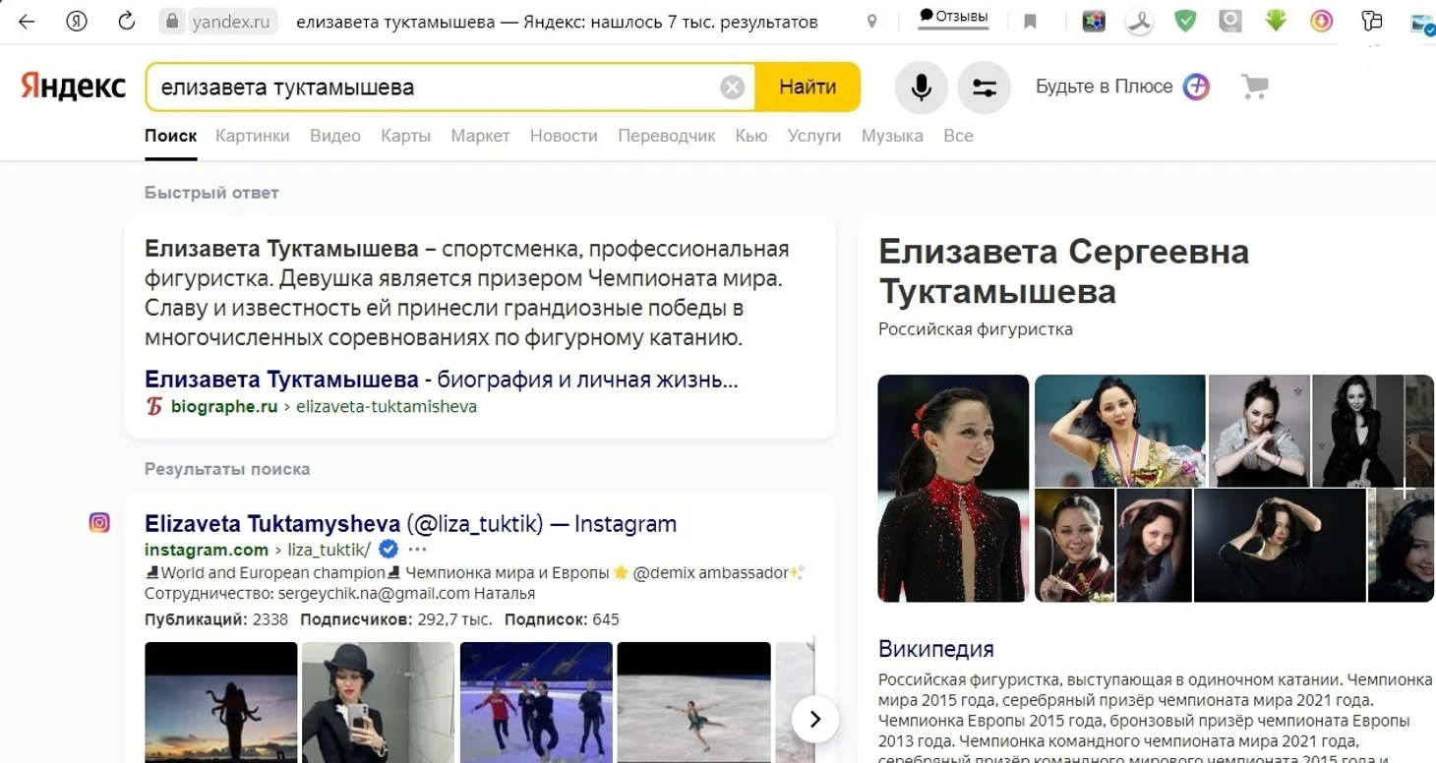
Task: Switch to the Картинки tab
Action: point(253,136)
